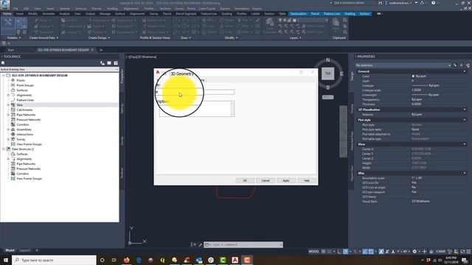Open the Annotate ribbon tab

click(49, 14)
